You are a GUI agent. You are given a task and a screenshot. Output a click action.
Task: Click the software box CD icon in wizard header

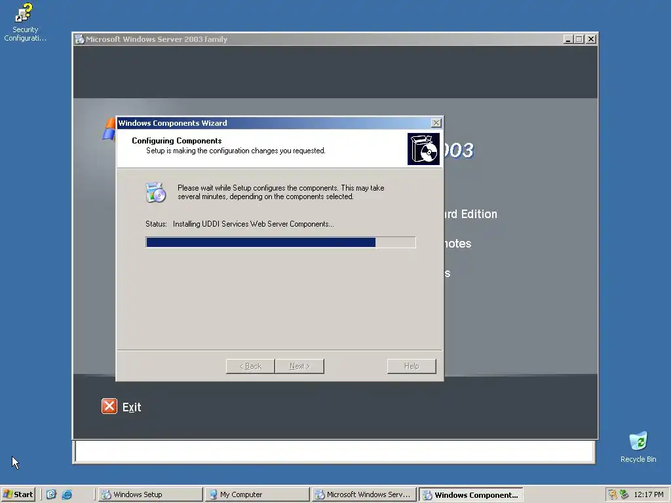pyautogui.click(x=424, y=149)
